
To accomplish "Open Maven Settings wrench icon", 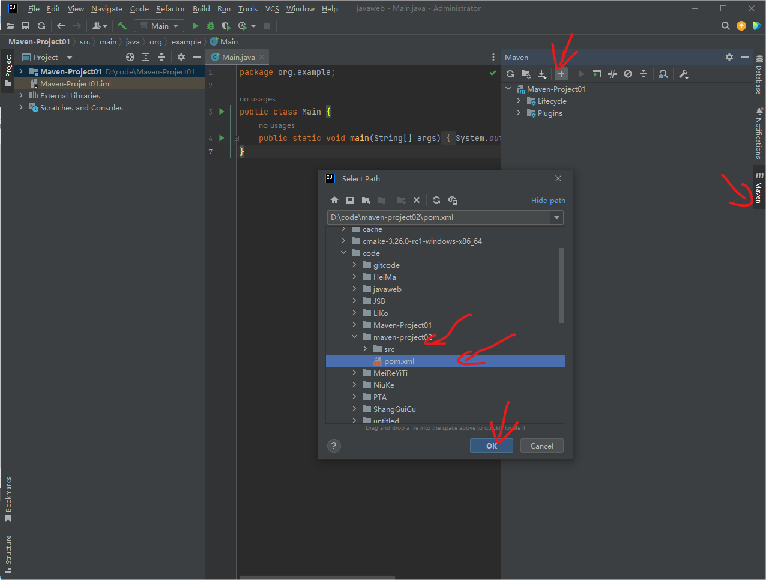I will 684,74.
